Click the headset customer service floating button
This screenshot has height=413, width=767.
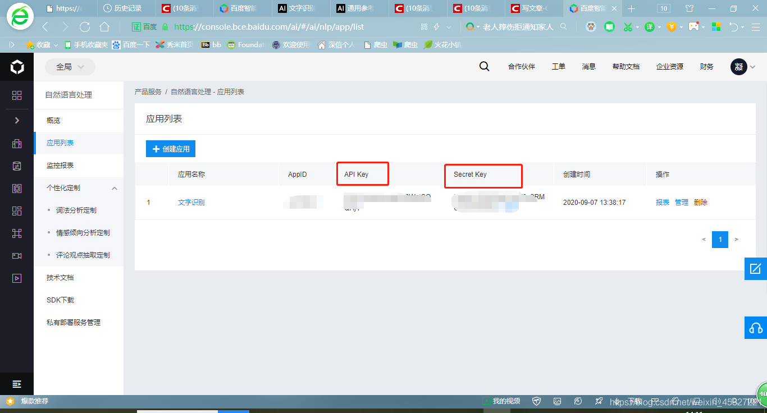pyautogui.click(x=756, y=328)
